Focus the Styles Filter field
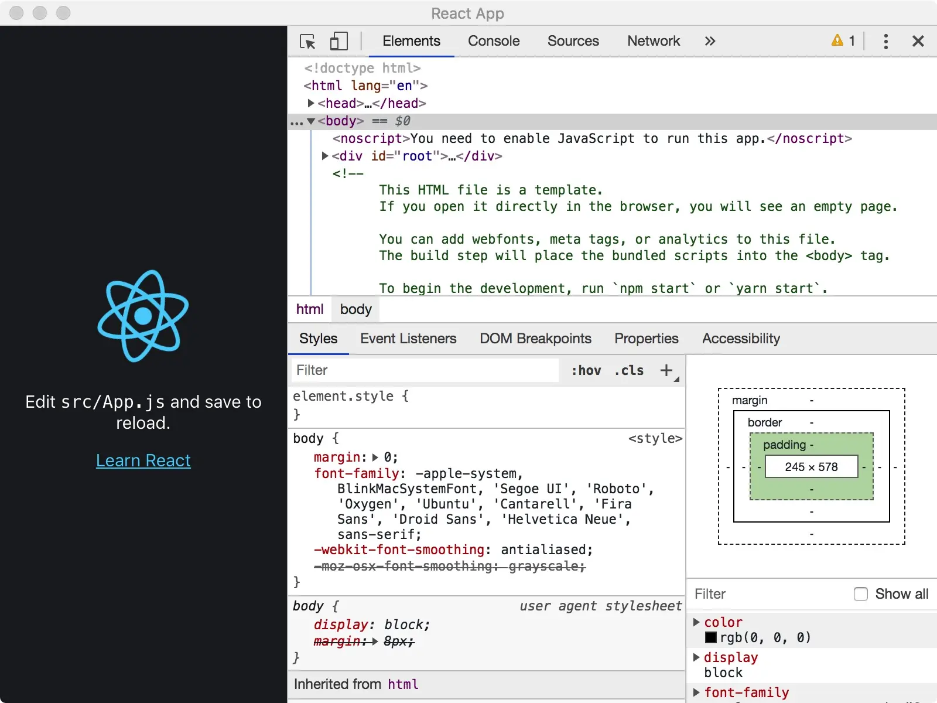The image size is (937, 703). (425, 370)
